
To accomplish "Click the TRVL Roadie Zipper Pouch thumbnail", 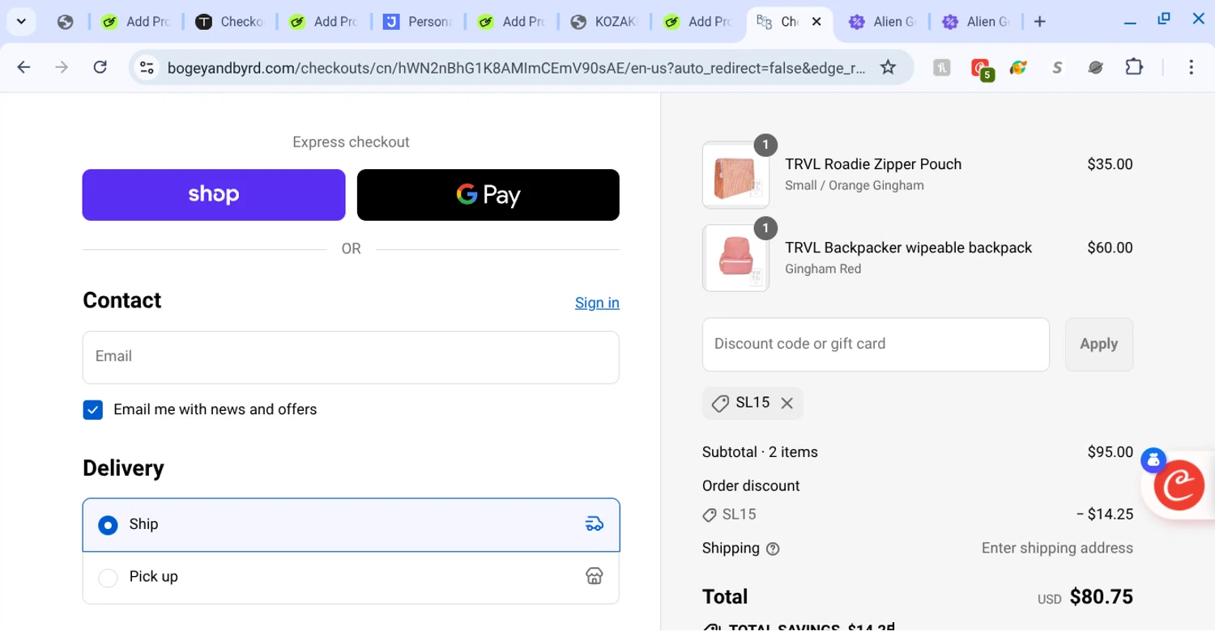I will point(735,175).
